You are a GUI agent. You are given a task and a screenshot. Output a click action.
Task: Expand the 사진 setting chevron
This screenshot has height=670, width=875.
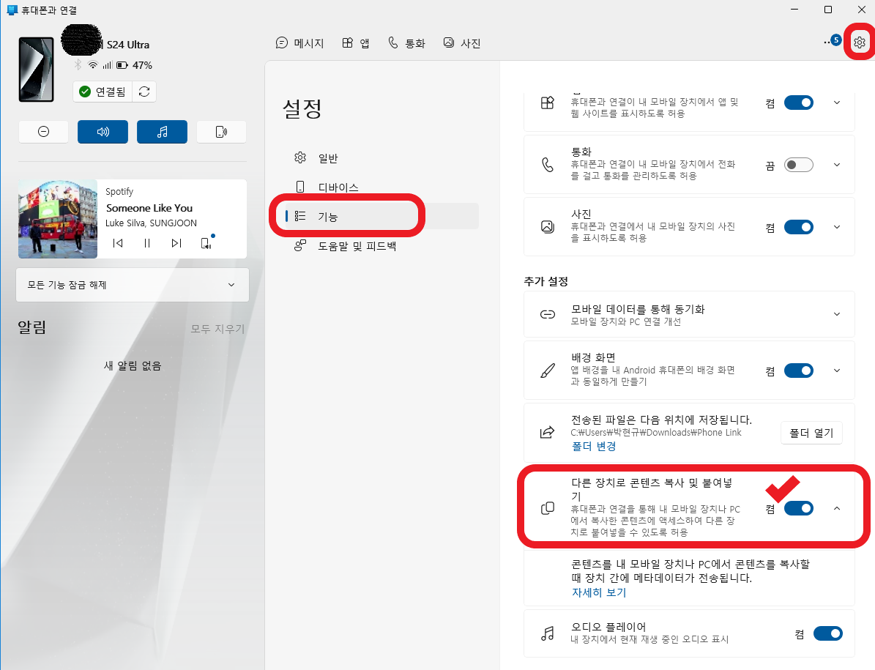click(836, 227)
